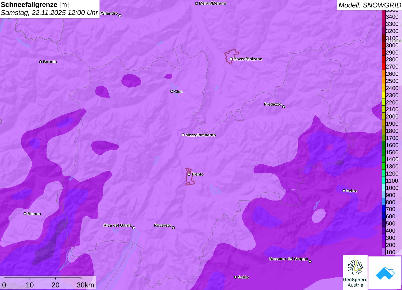The width and height of the screenshot is (402, 290).
Task: Click the Silandro marker dot
Action: pyautogui.click(x=120, y=16)
